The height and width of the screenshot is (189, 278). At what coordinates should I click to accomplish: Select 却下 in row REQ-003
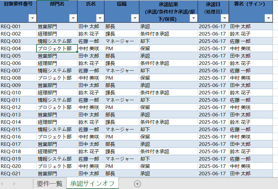[x=168, y=41]
